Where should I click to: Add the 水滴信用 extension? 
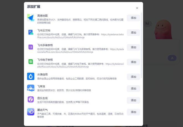click(133, 77)
